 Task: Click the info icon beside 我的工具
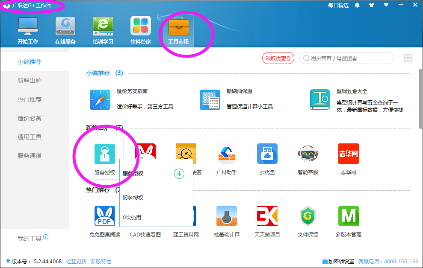point(46,237)
